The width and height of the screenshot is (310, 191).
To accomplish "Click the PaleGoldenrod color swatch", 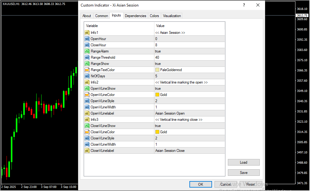I will point(157,70).
